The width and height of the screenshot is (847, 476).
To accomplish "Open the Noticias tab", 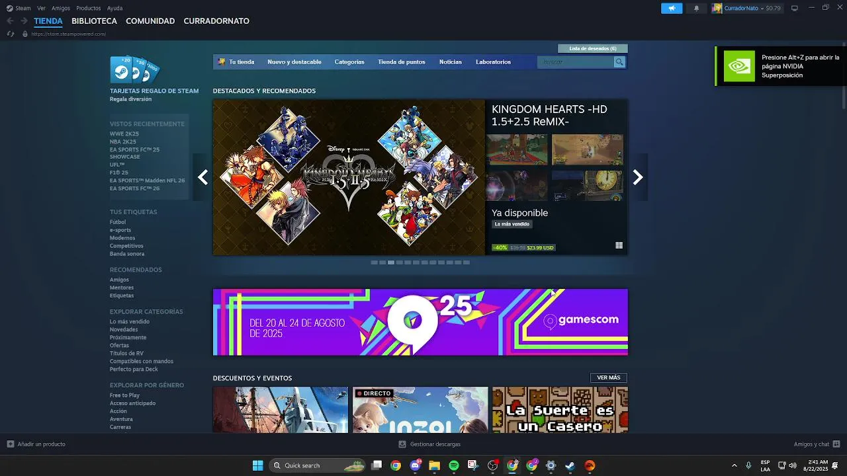I will click(451, 62).
